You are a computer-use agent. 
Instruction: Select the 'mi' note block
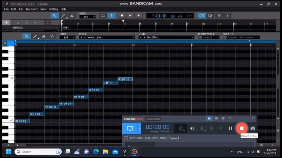click(x=52, y=107)
